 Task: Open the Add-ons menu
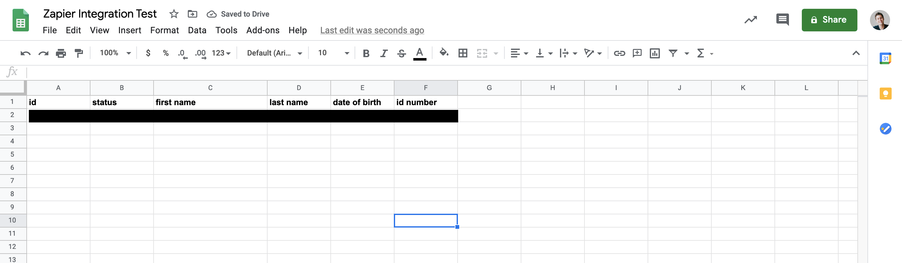pyautogui.click(x=263, y=30)
